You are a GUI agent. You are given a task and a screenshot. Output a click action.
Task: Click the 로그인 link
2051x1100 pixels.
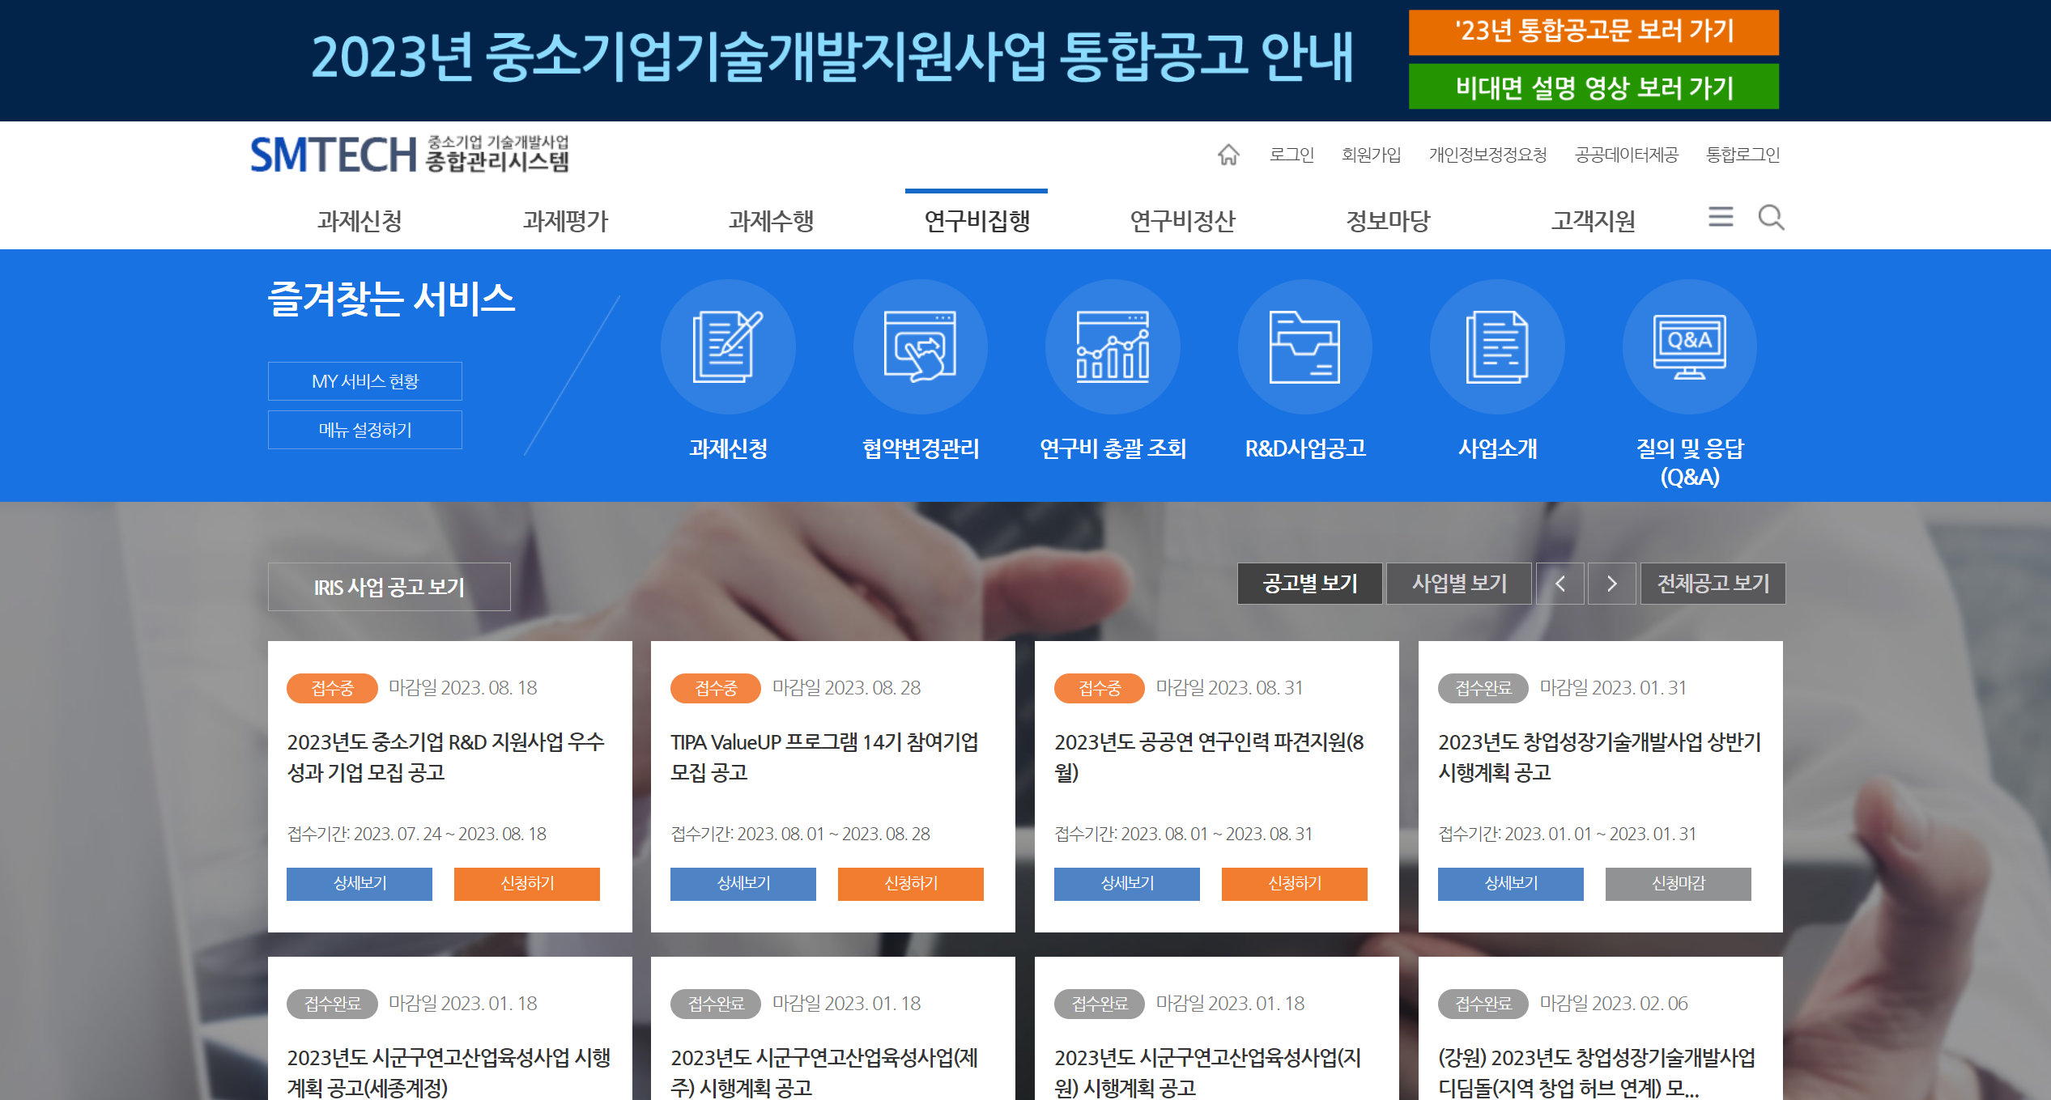click(1291, 155)
